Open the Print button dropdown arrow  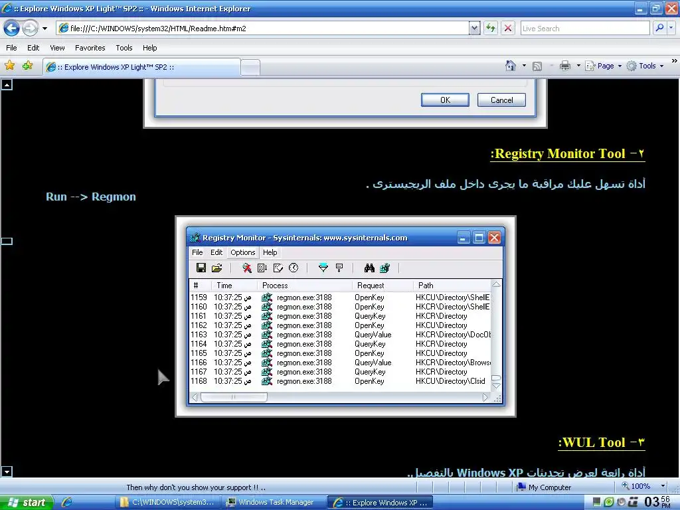coord(578,66)
